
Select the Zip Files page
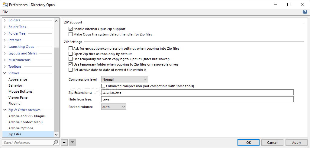coord(28,134)
